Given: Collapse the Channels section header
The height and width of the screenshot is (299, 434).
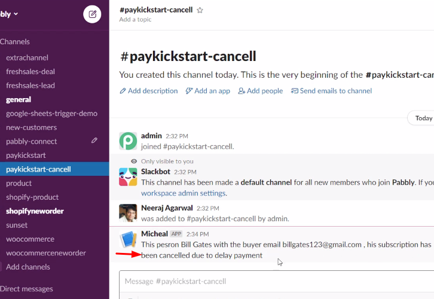Looking at the screenshot, I should tap(15, 42).
